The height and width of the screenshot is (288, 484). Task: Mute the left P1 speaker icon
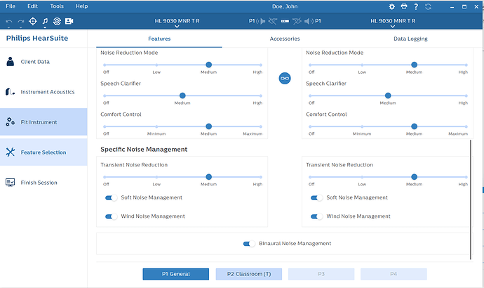coord(261,21)
